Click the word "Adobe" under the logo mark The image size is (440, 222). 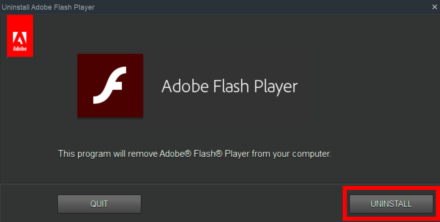[20, 49]
